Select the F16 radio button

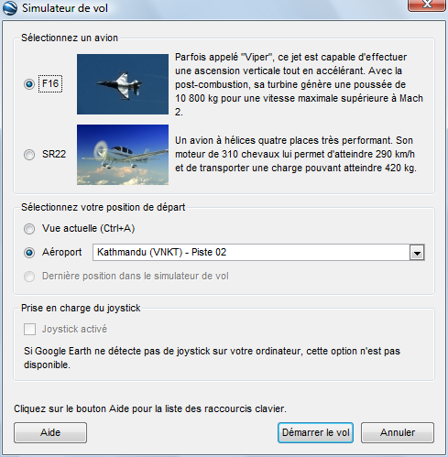tap(29, 84)
